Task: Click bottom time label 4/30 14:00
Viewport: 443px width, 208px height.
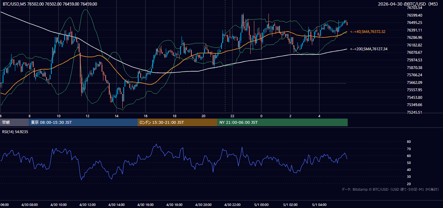Action: [x=116, y=205]
